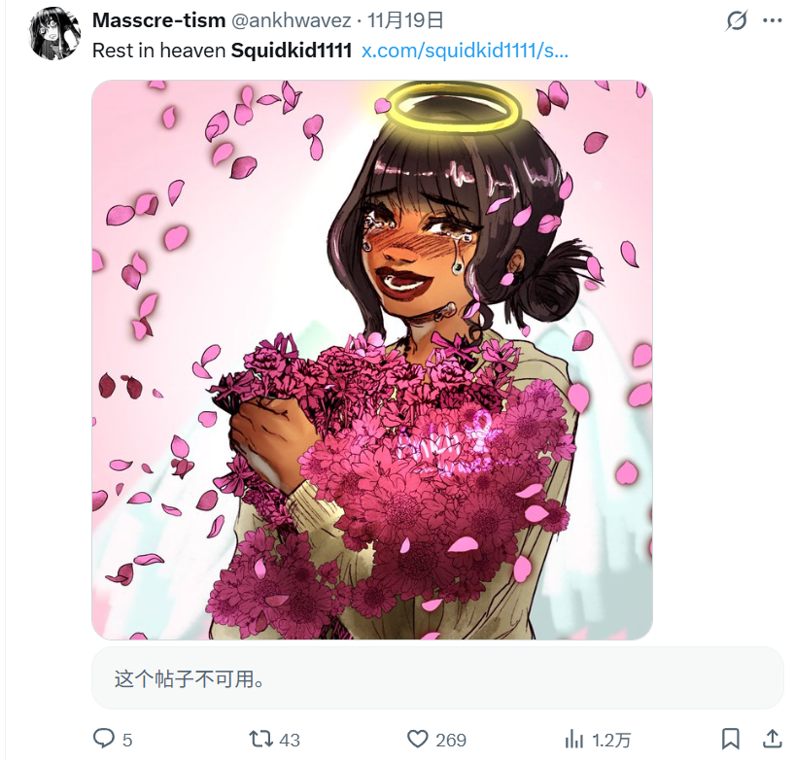Click the Masscre-tism display name
This screenshot has width=795, height=761.
(158, 20)
